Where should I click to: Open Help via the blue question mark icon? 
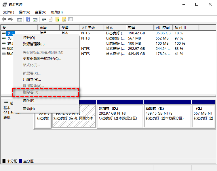click(x=28, y=19)
